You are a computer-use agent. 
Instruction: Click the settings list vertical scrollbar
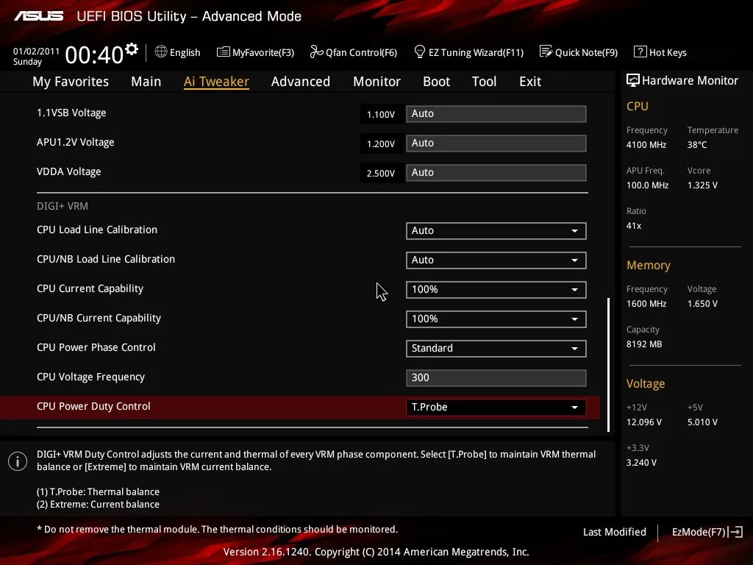coord(608,365)
